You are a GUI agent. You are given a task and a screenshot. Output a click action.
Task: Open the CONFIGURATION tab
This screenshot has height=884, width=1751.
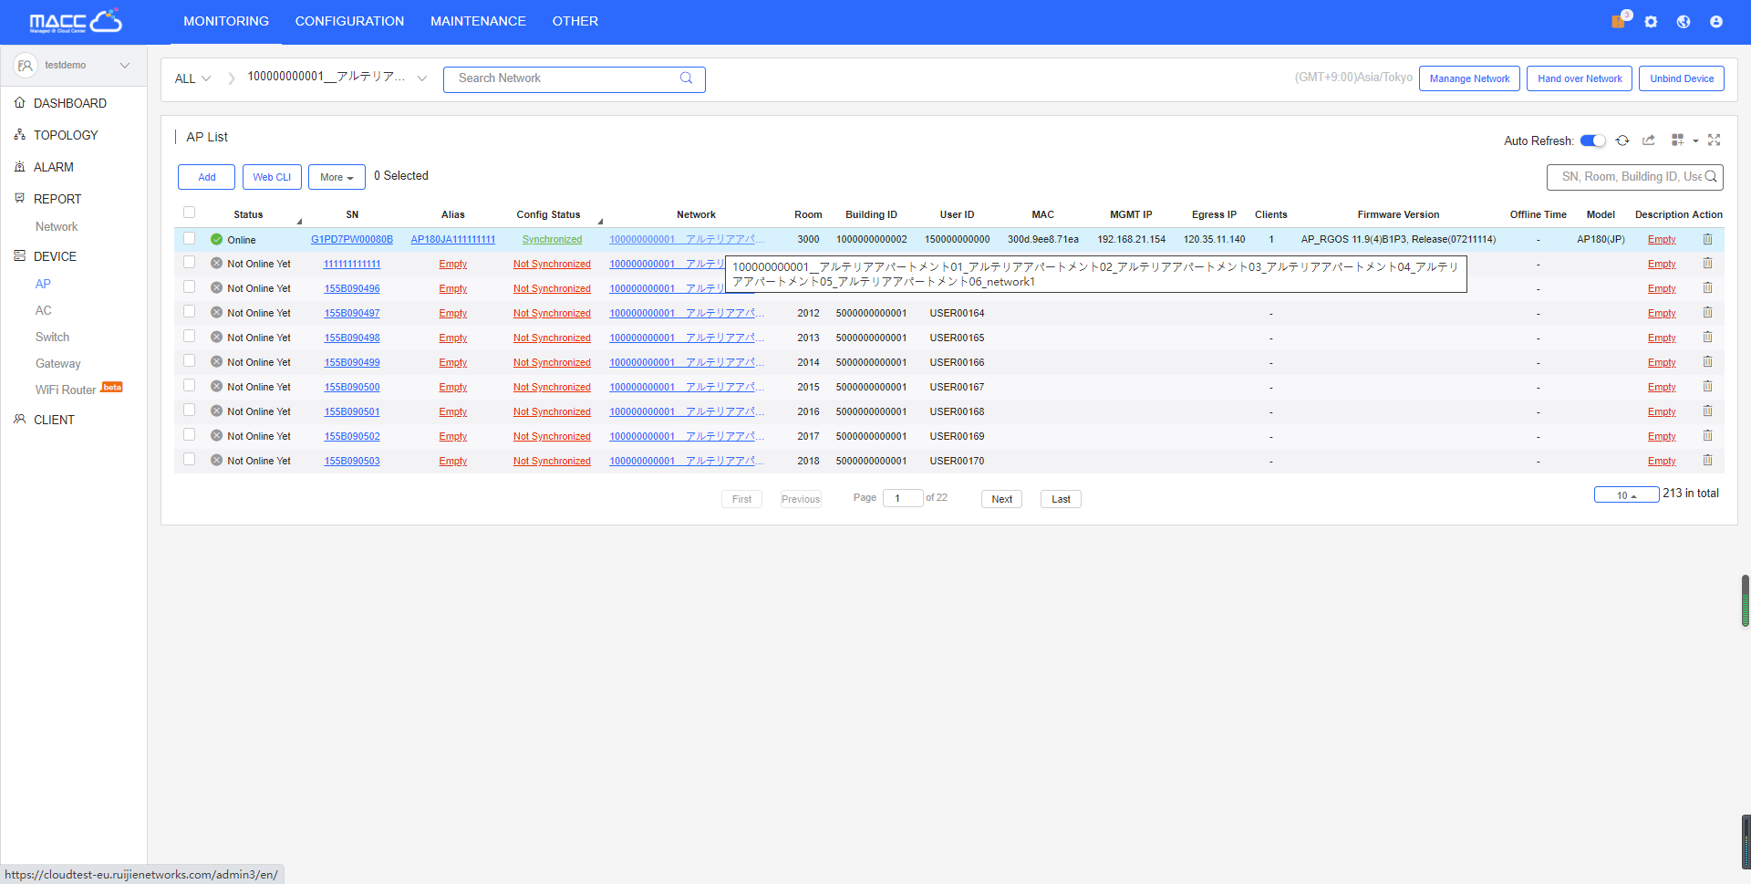coord(349,21)
